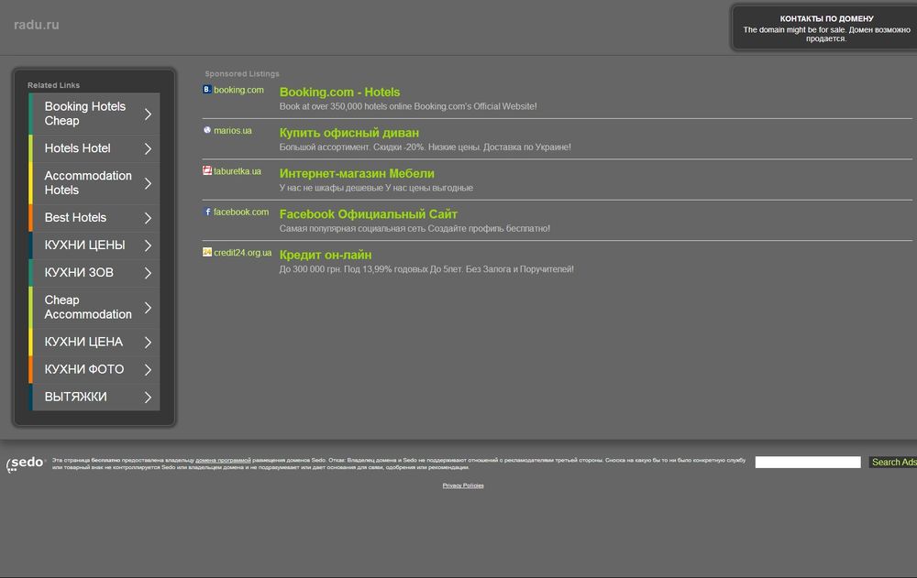The height and width of the screenshot is (578, 917).
Task: Open КУХНИ ФОТО related link
Action: [x=94, y=369]
